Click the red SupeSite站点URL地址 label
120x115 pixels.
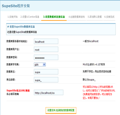click(x=18, y=91)
